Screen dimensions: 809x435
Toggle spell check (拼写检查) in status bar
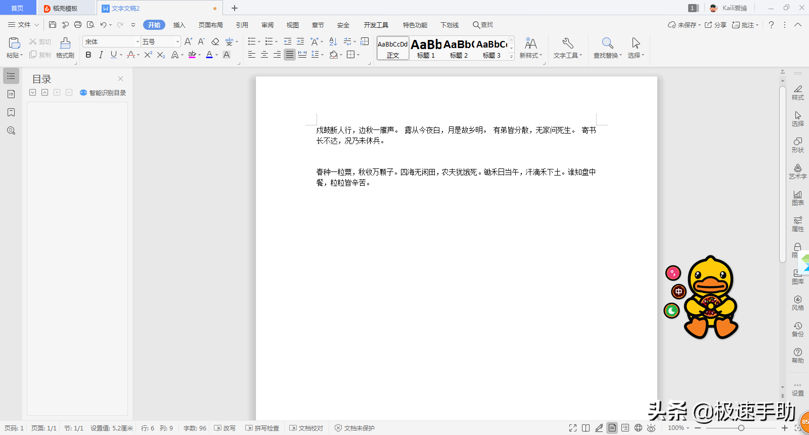pos(262,428)
